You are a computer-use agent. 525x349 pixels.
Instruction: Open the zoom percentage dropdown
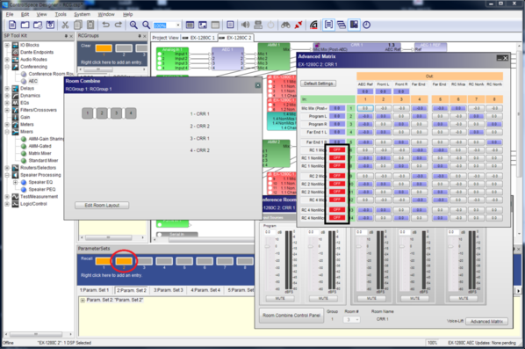pyautogui.click(x=178, y=25)
